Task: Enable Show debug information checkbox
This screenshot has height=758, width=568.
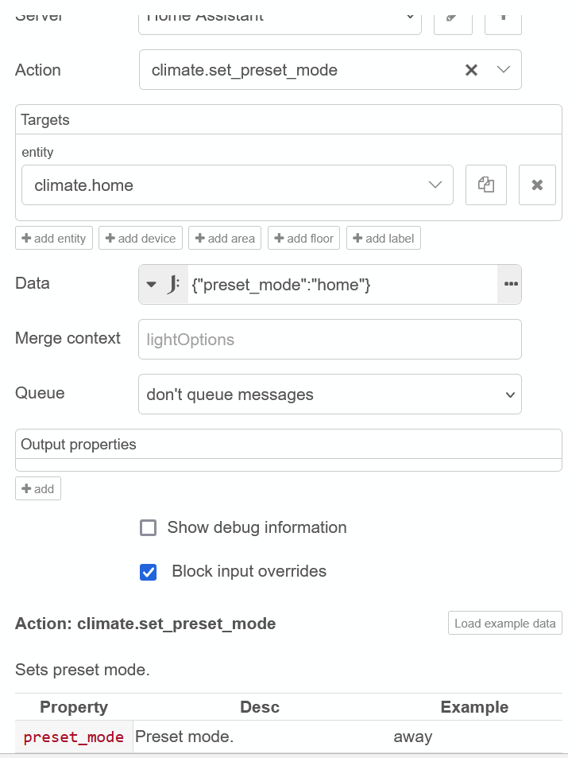Action: pos(148,528)
